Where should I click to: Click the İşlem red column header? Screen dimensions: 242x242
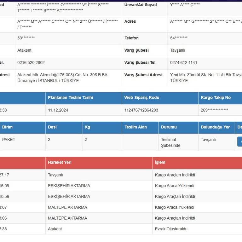click(x=197, y=162)
